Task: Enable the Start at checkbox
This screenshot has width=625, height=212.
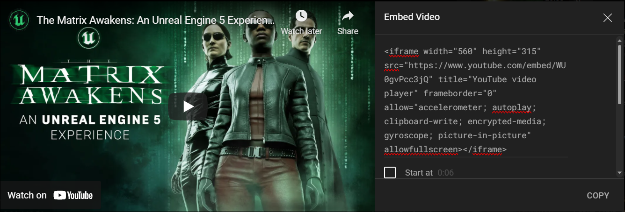Action: (x=390, y=172)
